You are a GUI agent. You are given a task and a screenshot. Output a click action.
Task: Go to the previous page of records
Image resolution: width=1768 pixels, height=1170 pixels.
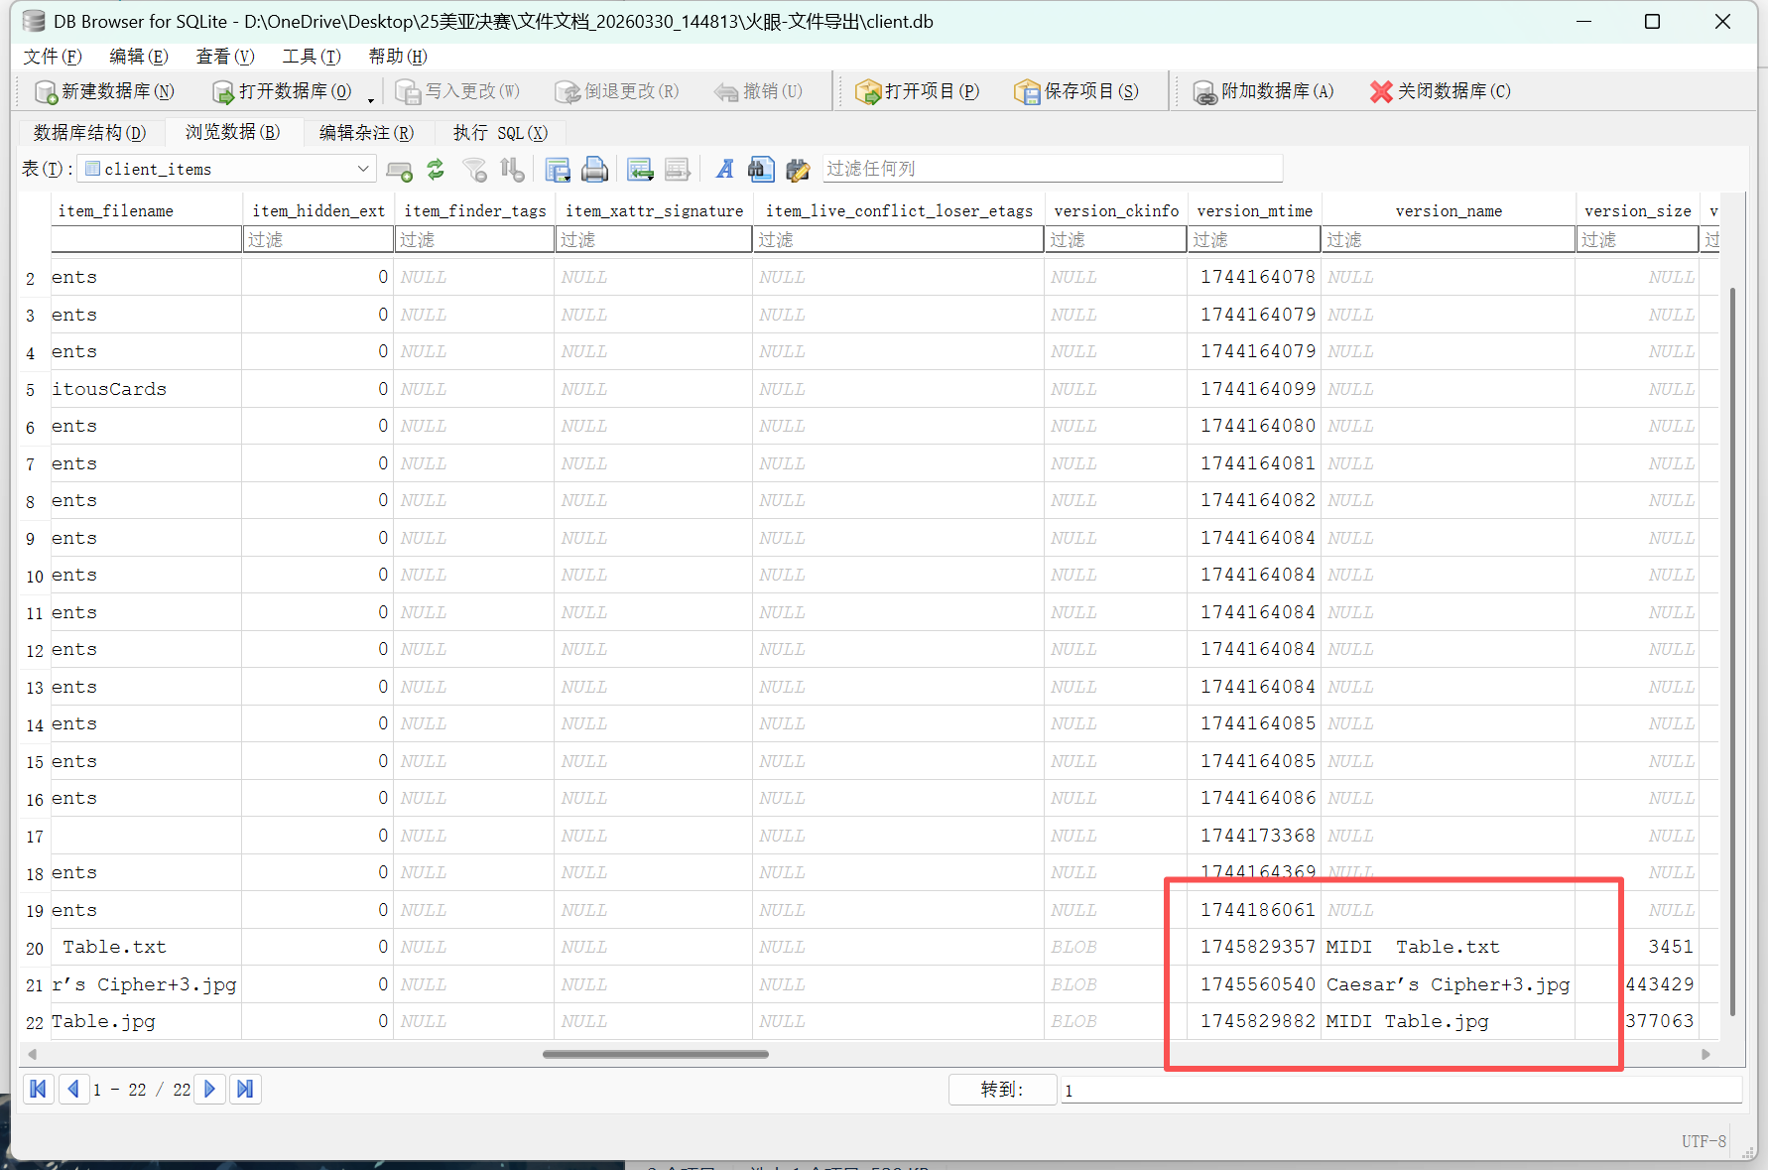pyautogui.click(x=73, y=1089)
